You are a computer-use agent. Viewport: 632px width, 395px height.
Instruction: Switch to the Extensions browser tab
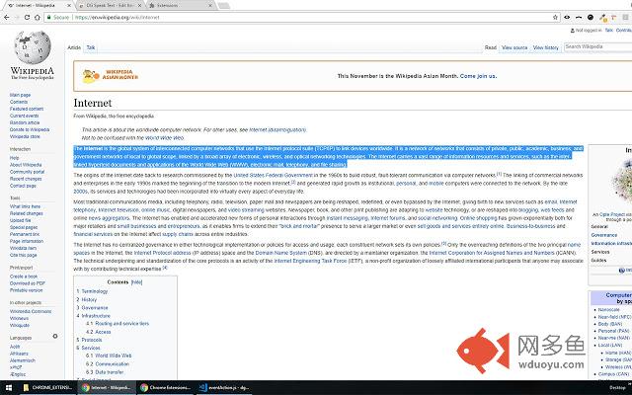click(x=180, y=6)
